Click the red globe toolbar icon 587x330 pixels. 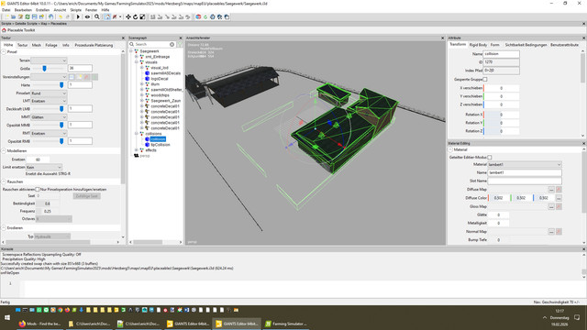198,16
